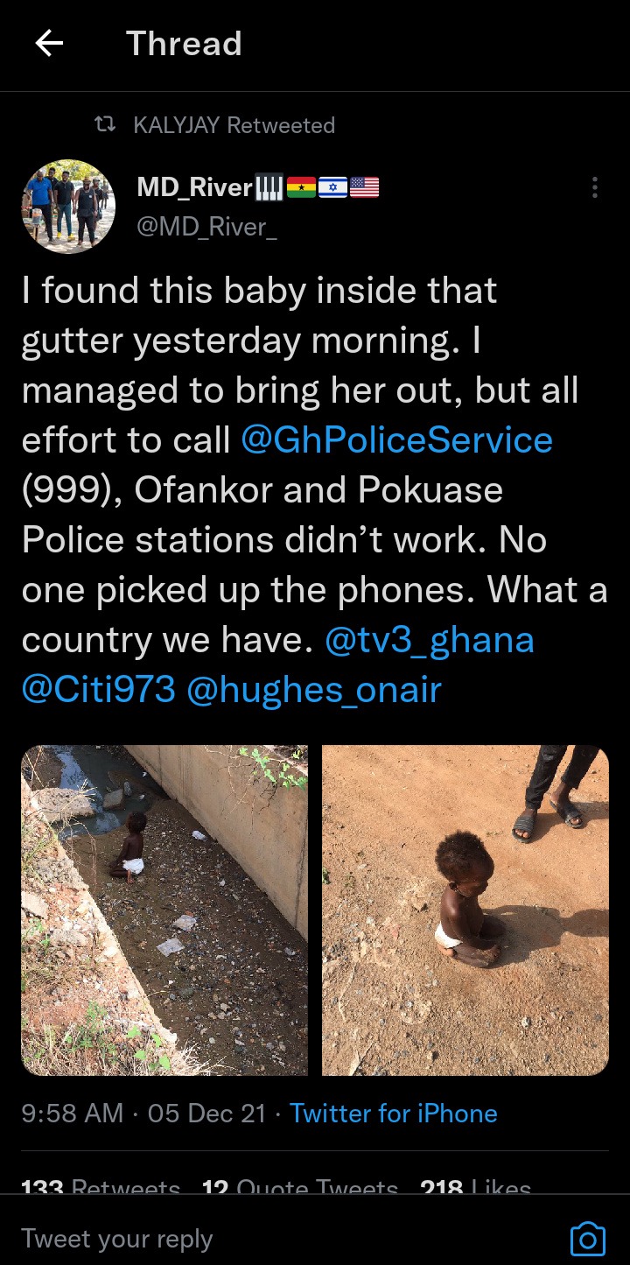630x1265 pixels.
Task: View the 133 Retweets list
Action: point(101,1188)
